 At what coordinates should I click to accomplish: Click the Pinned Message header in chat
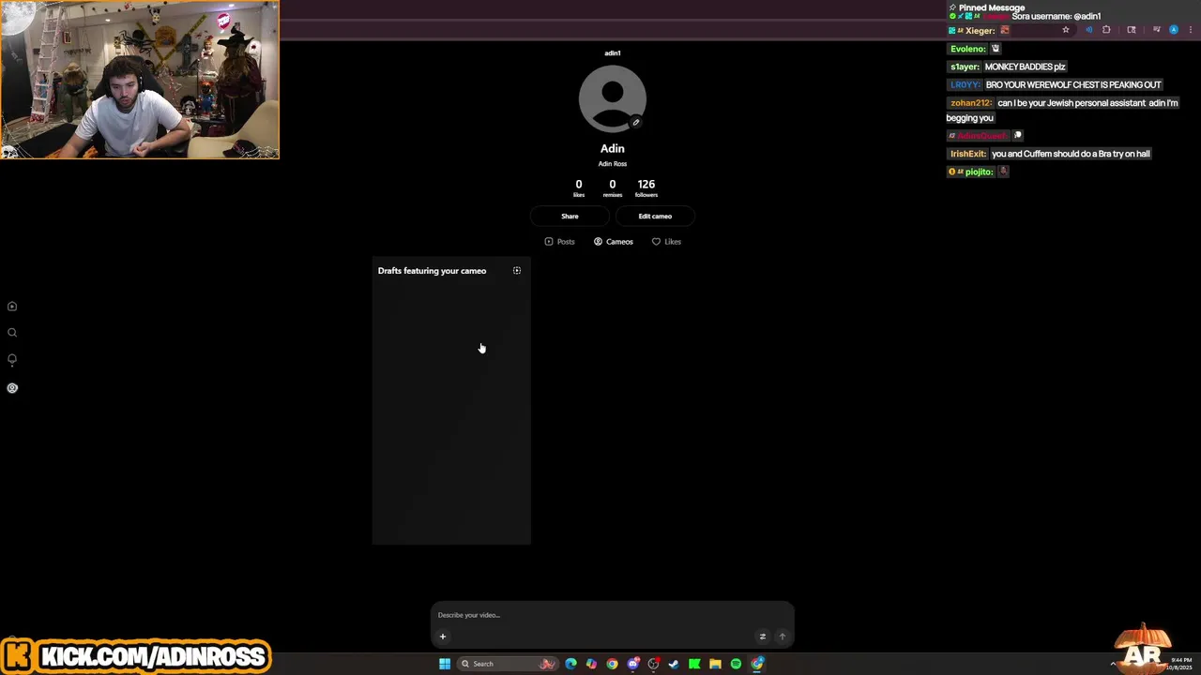tap(991, 7)
